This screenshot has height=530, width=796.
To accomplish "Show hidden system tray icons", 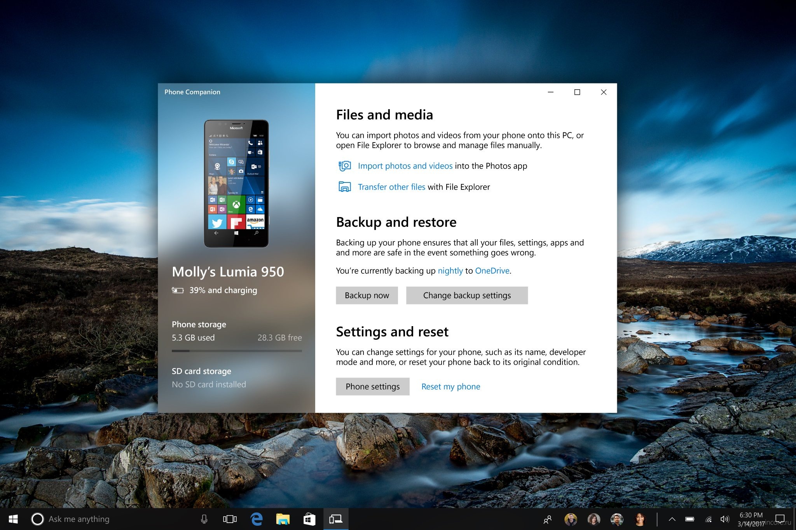I will click(x=672, y=519).
